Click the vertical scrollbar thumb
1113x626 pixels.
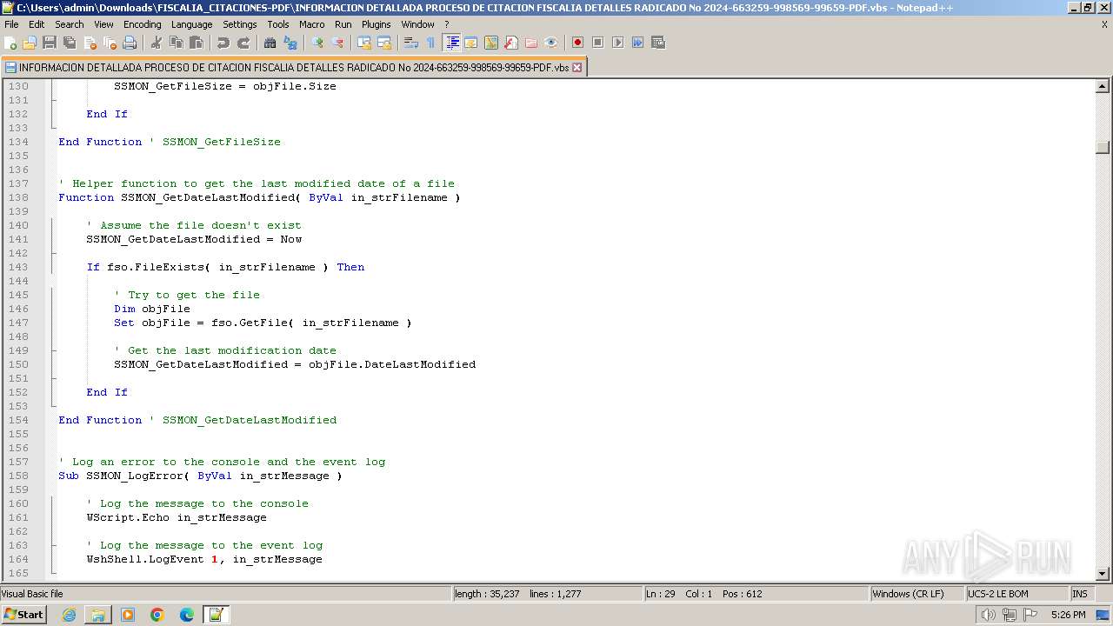click(x=1103, y=147)
